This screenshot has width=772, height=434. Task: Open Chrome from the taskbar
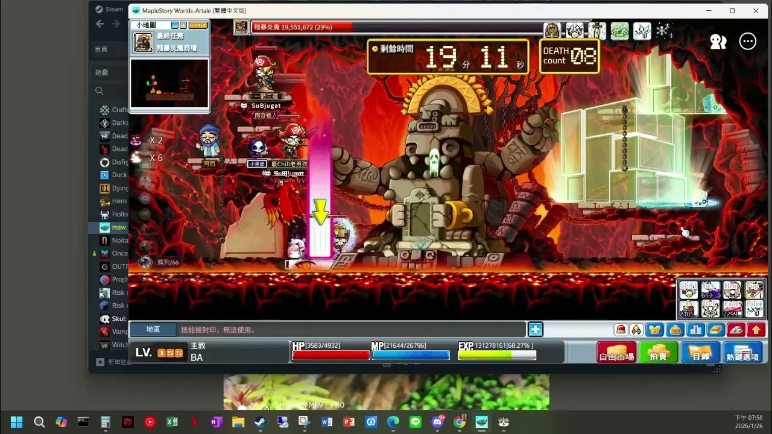coord(460,422)
